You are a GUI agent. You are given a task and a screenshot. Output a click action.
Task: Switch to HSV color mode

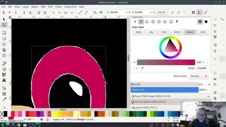[164, 32]
